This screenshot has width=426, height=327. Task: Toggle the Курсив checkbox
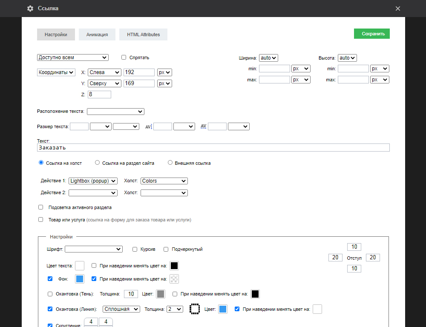point(135,249)
